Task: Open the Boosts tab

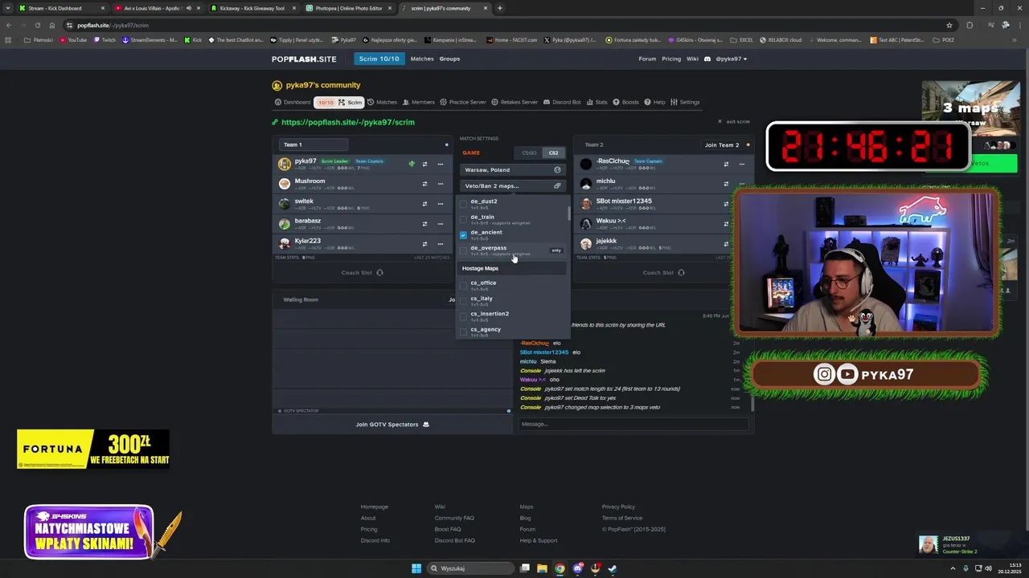Action: tap(626, 102)
